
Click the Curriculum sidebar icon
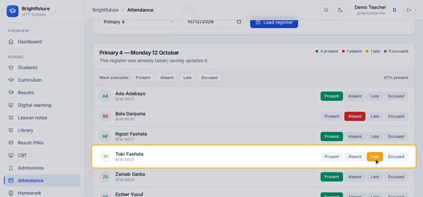point(11,80)
